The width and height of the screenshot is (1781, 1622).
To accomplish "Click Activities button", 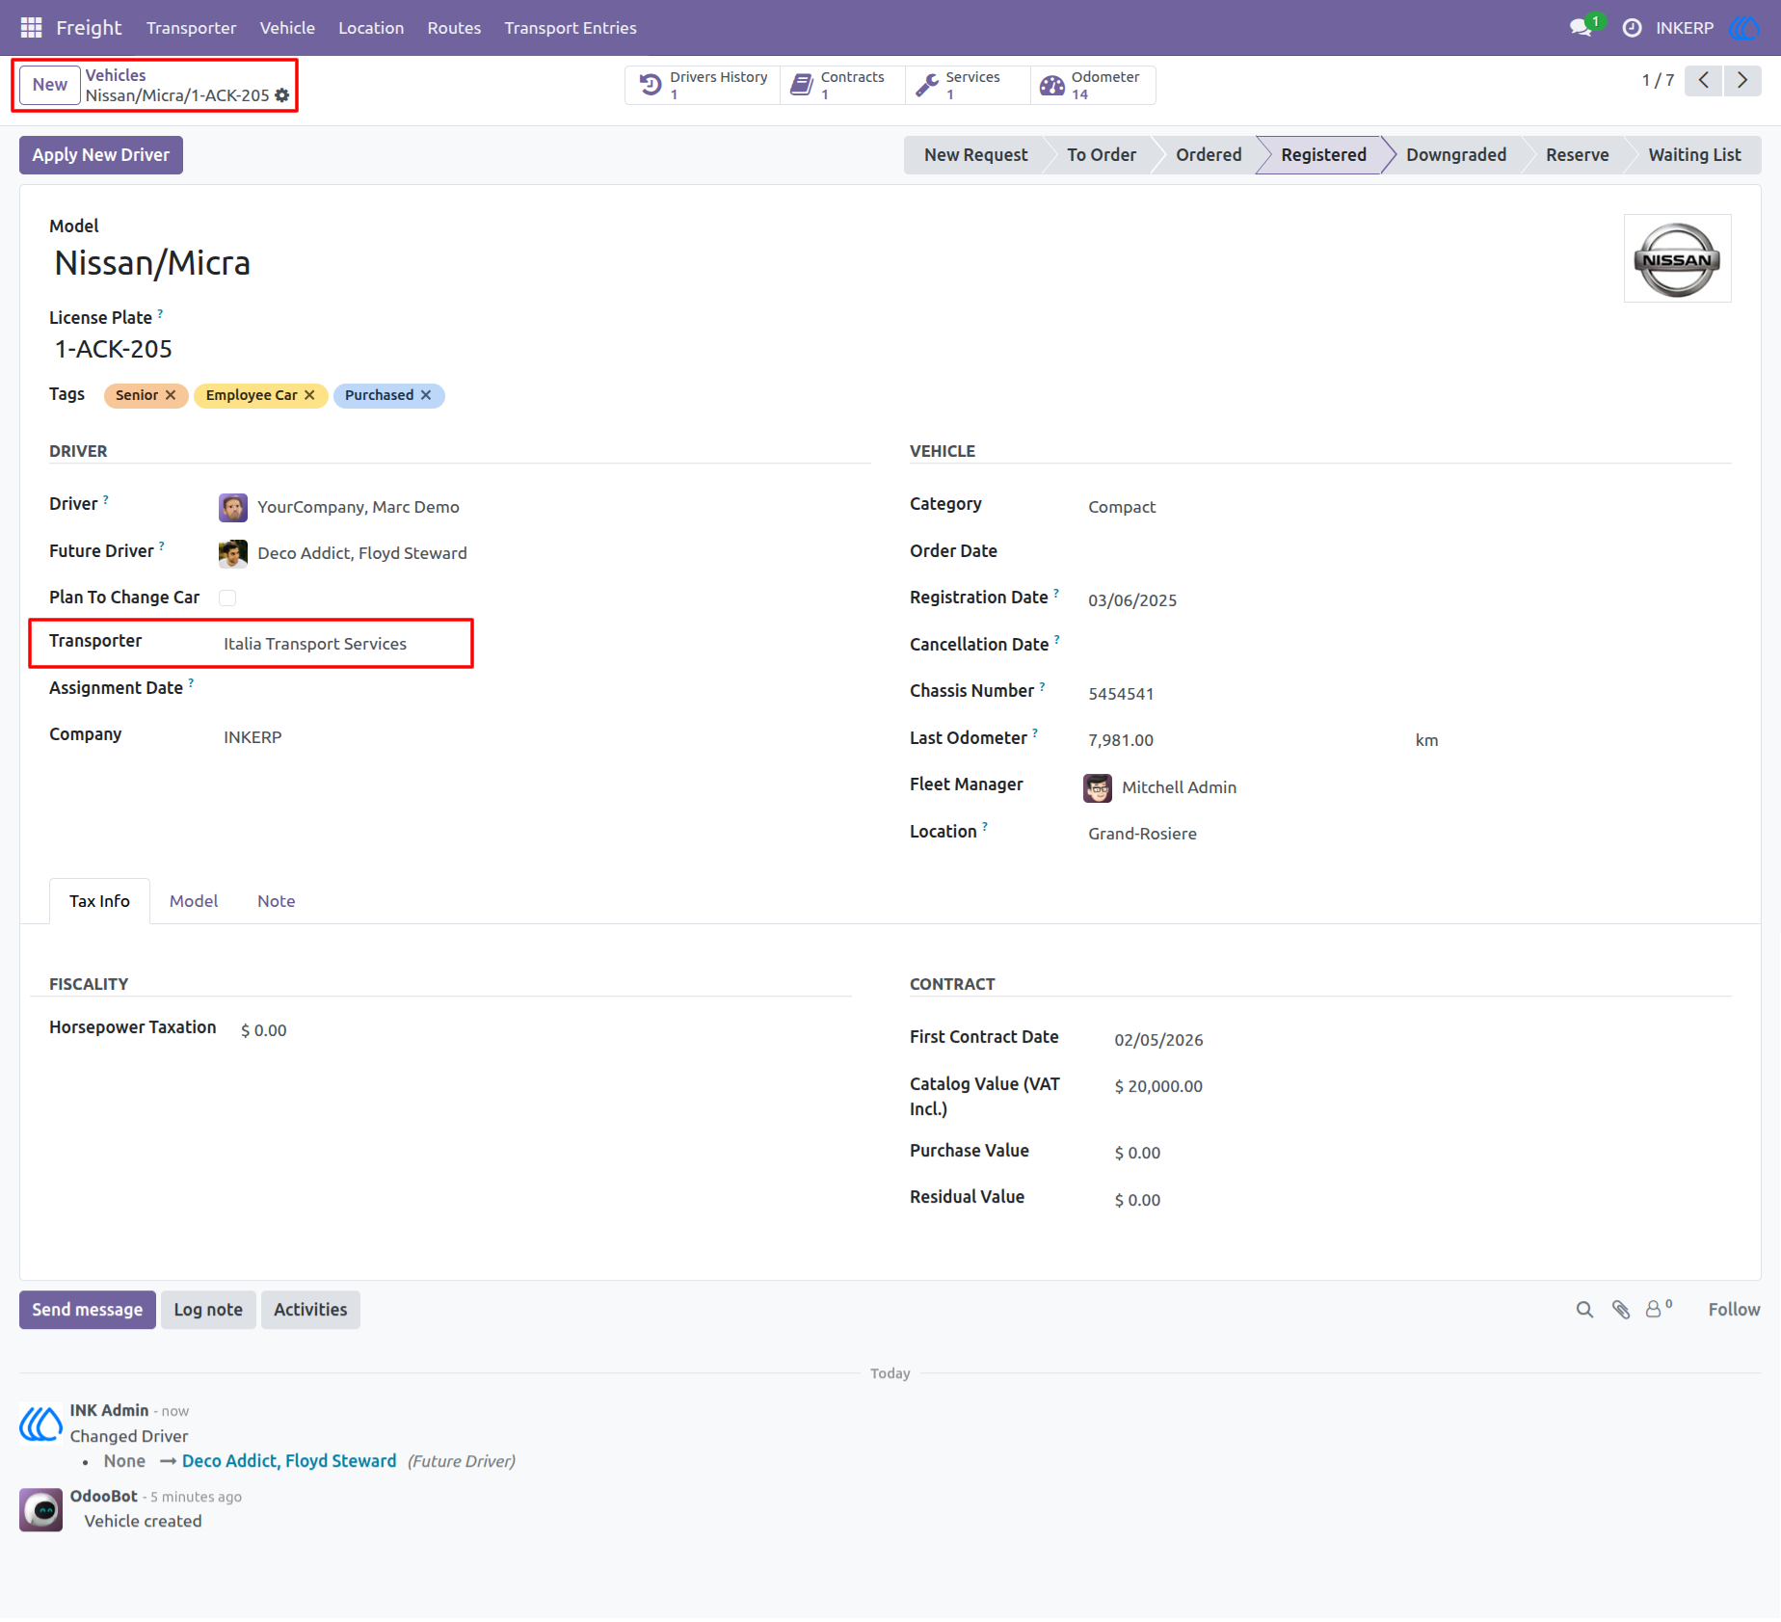I will [310, 1310].
